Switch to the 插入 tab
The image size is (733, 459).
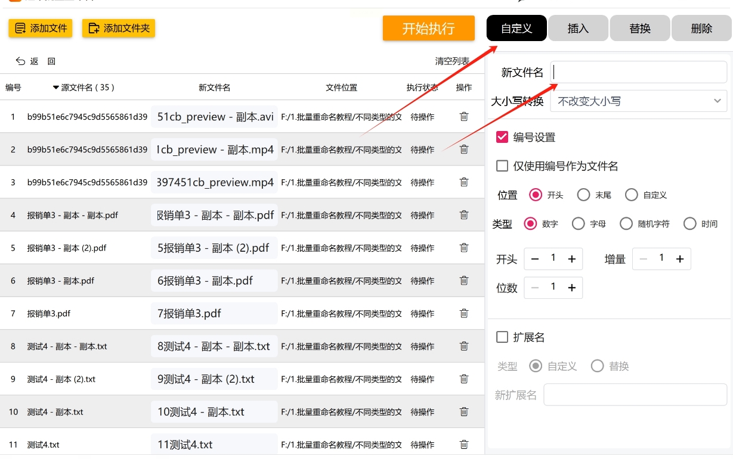tap(578, 28)
